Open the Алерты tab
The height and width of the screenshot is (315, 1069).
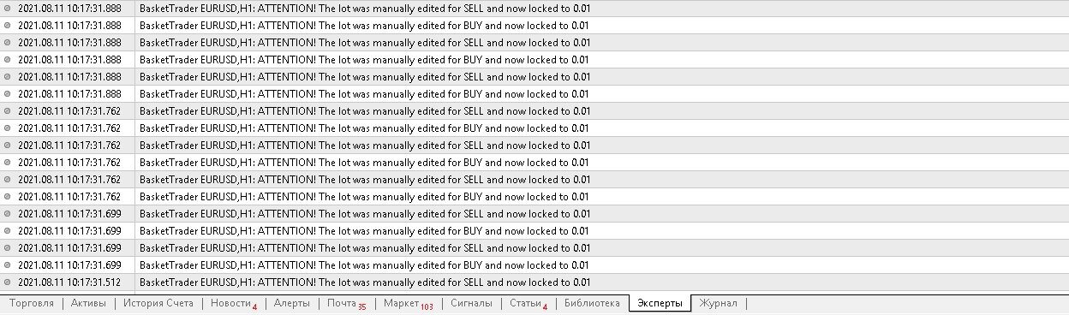click(x=291, y=303)
